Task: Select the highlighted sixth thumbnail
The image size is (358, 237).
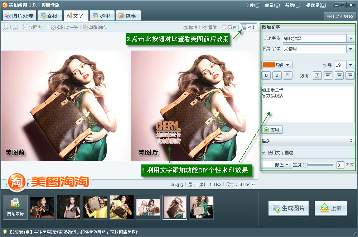Action: pos(175,207)
